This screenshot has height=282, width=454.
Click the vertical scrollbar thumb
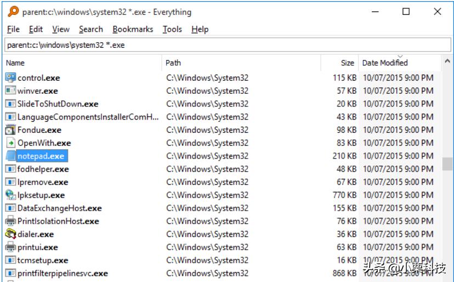pyautogui.click(x=447, y=163)
